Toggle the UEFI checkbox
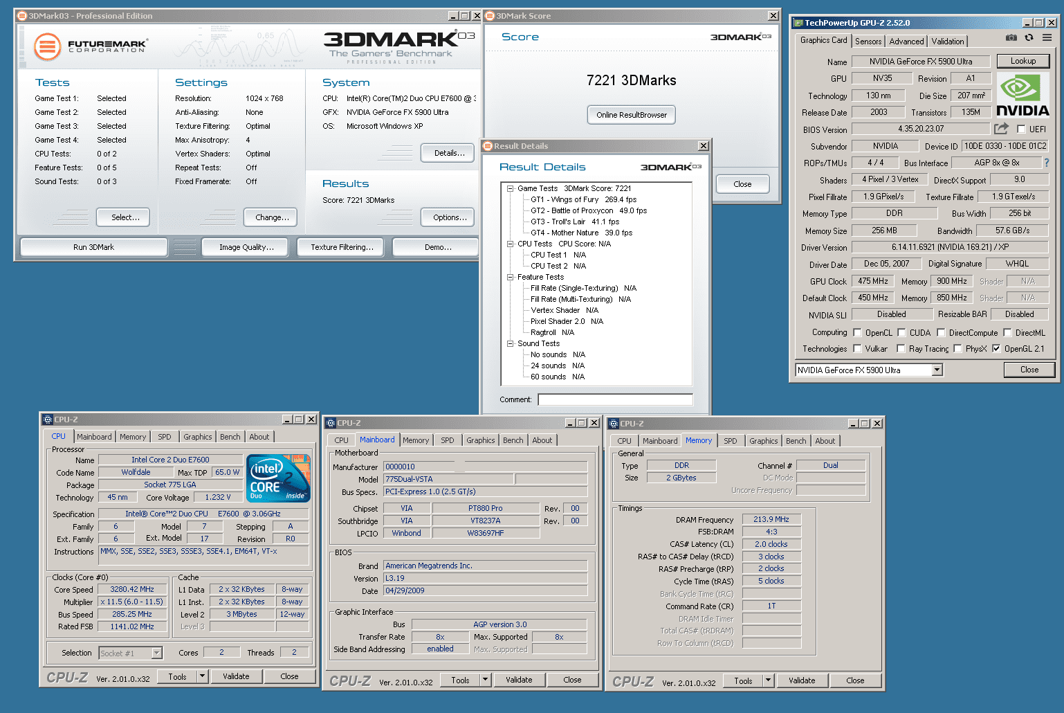Image resolution: width=1064 pixels, height=713 pixels. point(1021,129)
